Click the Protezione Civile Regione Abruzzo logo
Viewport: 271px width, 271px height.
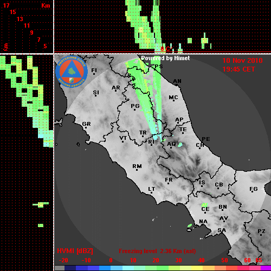coord(72,72)
